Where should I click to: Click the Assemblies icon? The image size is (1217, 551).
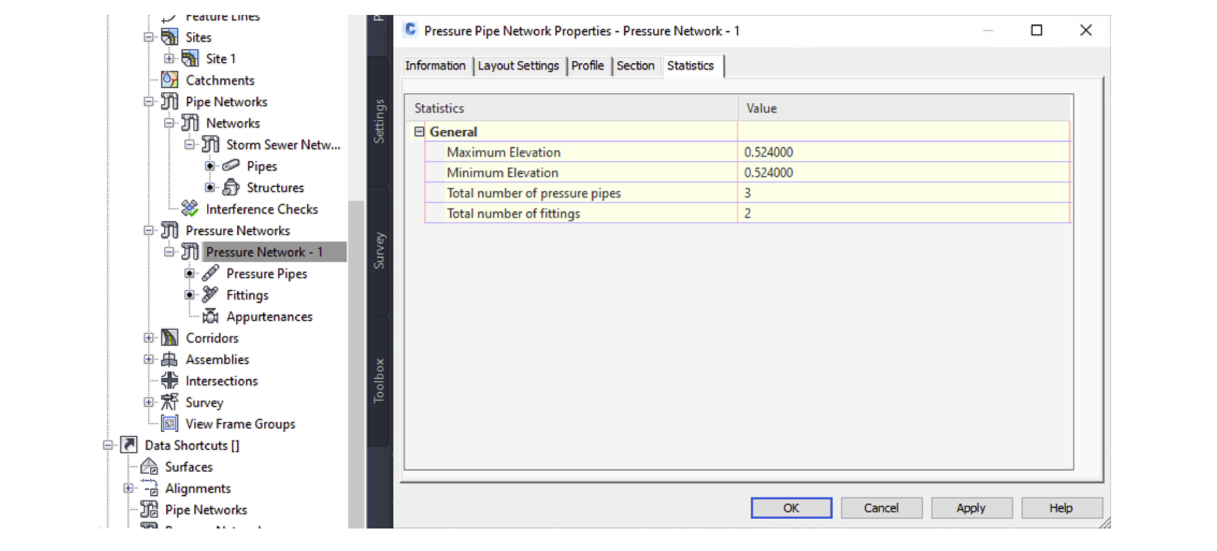click(169, 359)
